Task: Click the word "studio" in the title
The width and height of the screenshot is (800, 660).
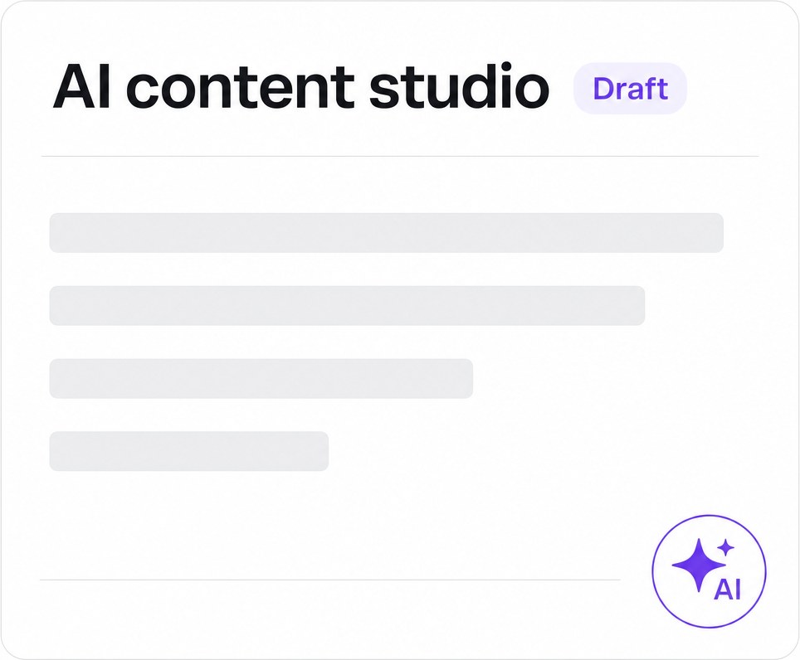Action: [459, 86]
